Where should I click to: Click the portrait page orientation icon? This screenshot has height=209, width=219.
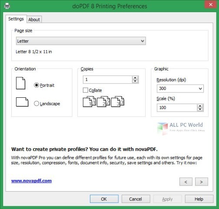click(x=20, y=83)
